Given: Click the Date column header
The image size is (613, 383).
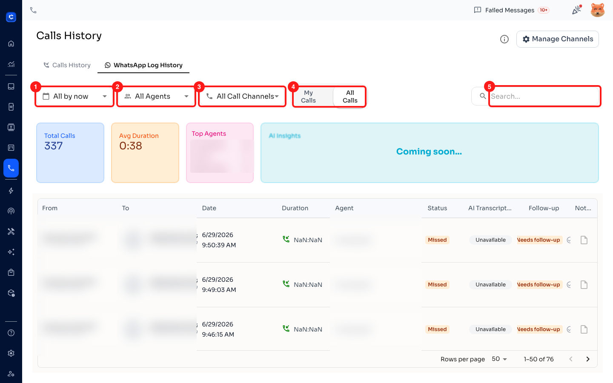Looking at the screenshot, I should (x=209, y=208).
